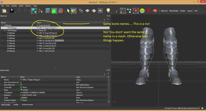Select the 20 NiNode row
The height and width of the screenshot is (111, 206).
point(55,51)
